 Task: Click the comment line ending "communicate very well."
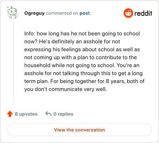[66, 89]
